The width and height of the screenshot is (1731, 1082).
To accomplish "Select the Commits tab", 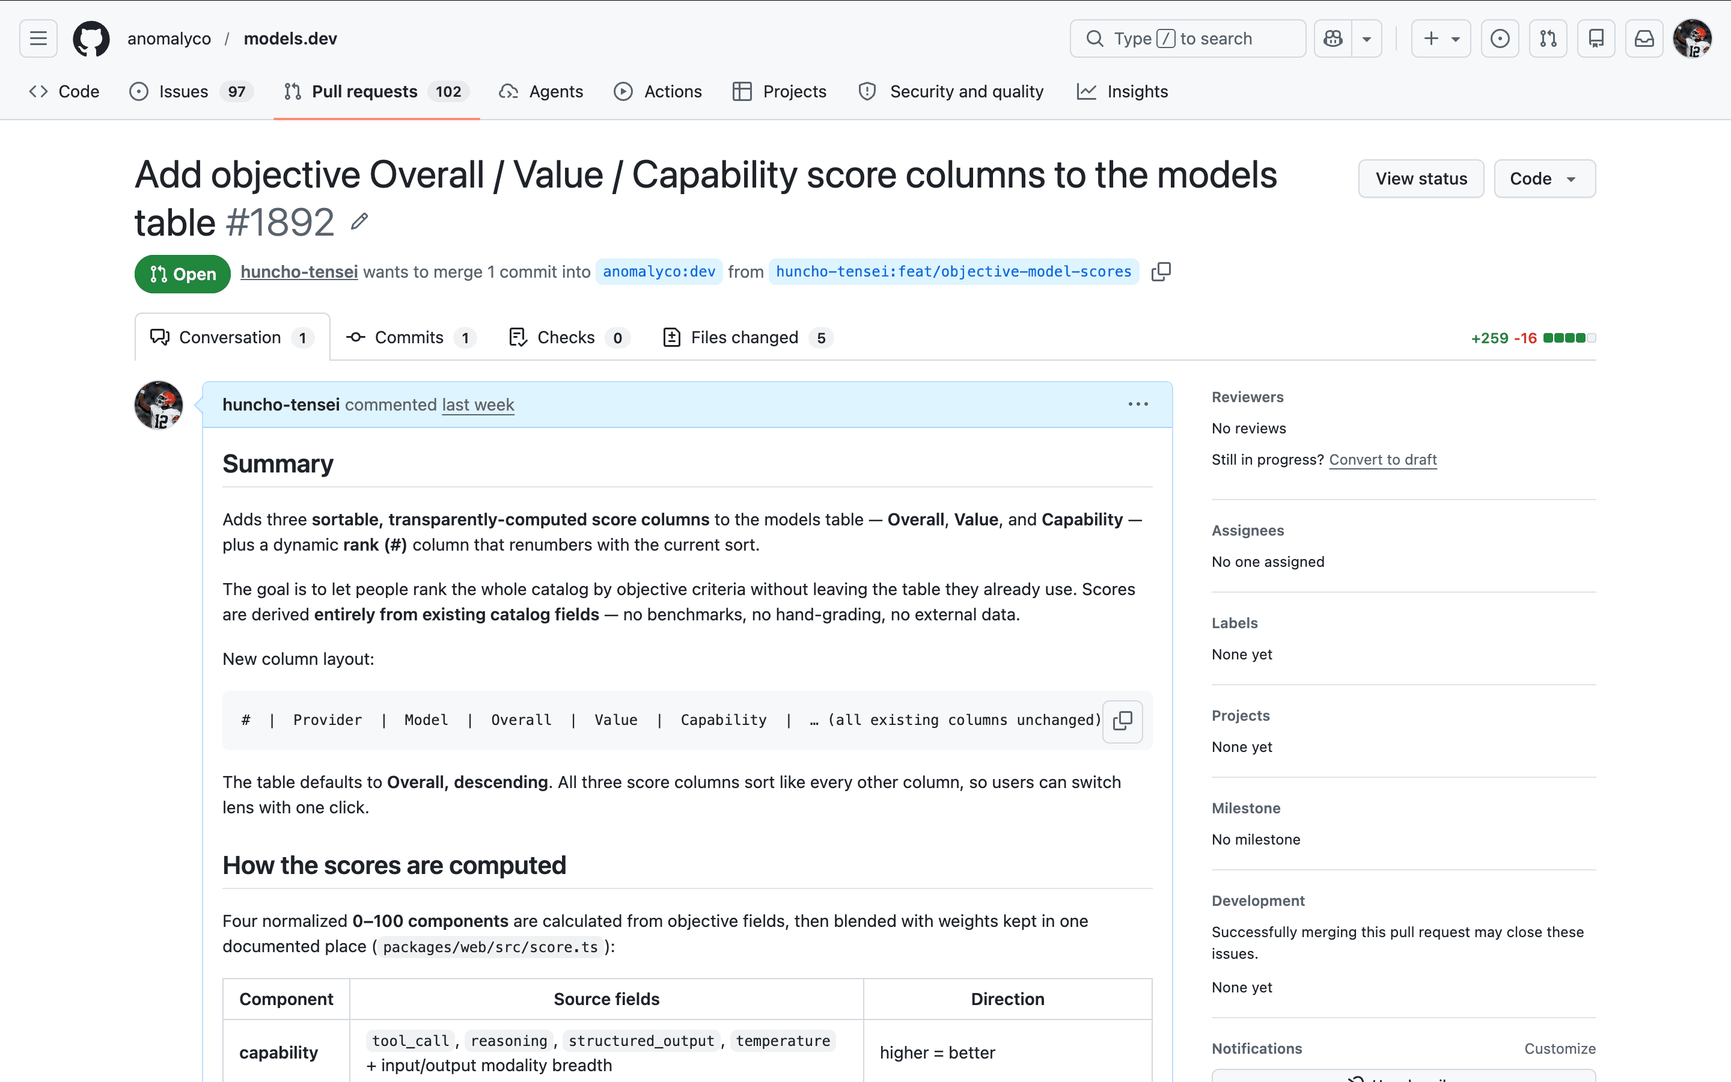I will (x=411, y=338).
